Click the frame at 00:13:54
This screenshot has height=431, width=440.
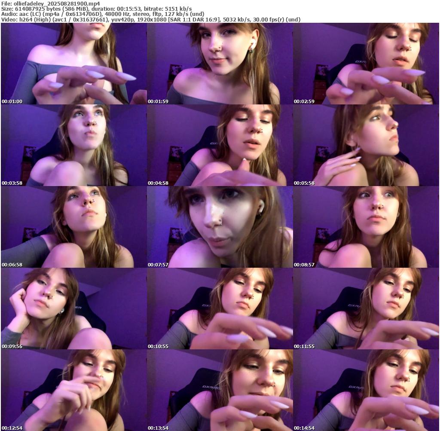click(x=220, y=390)
